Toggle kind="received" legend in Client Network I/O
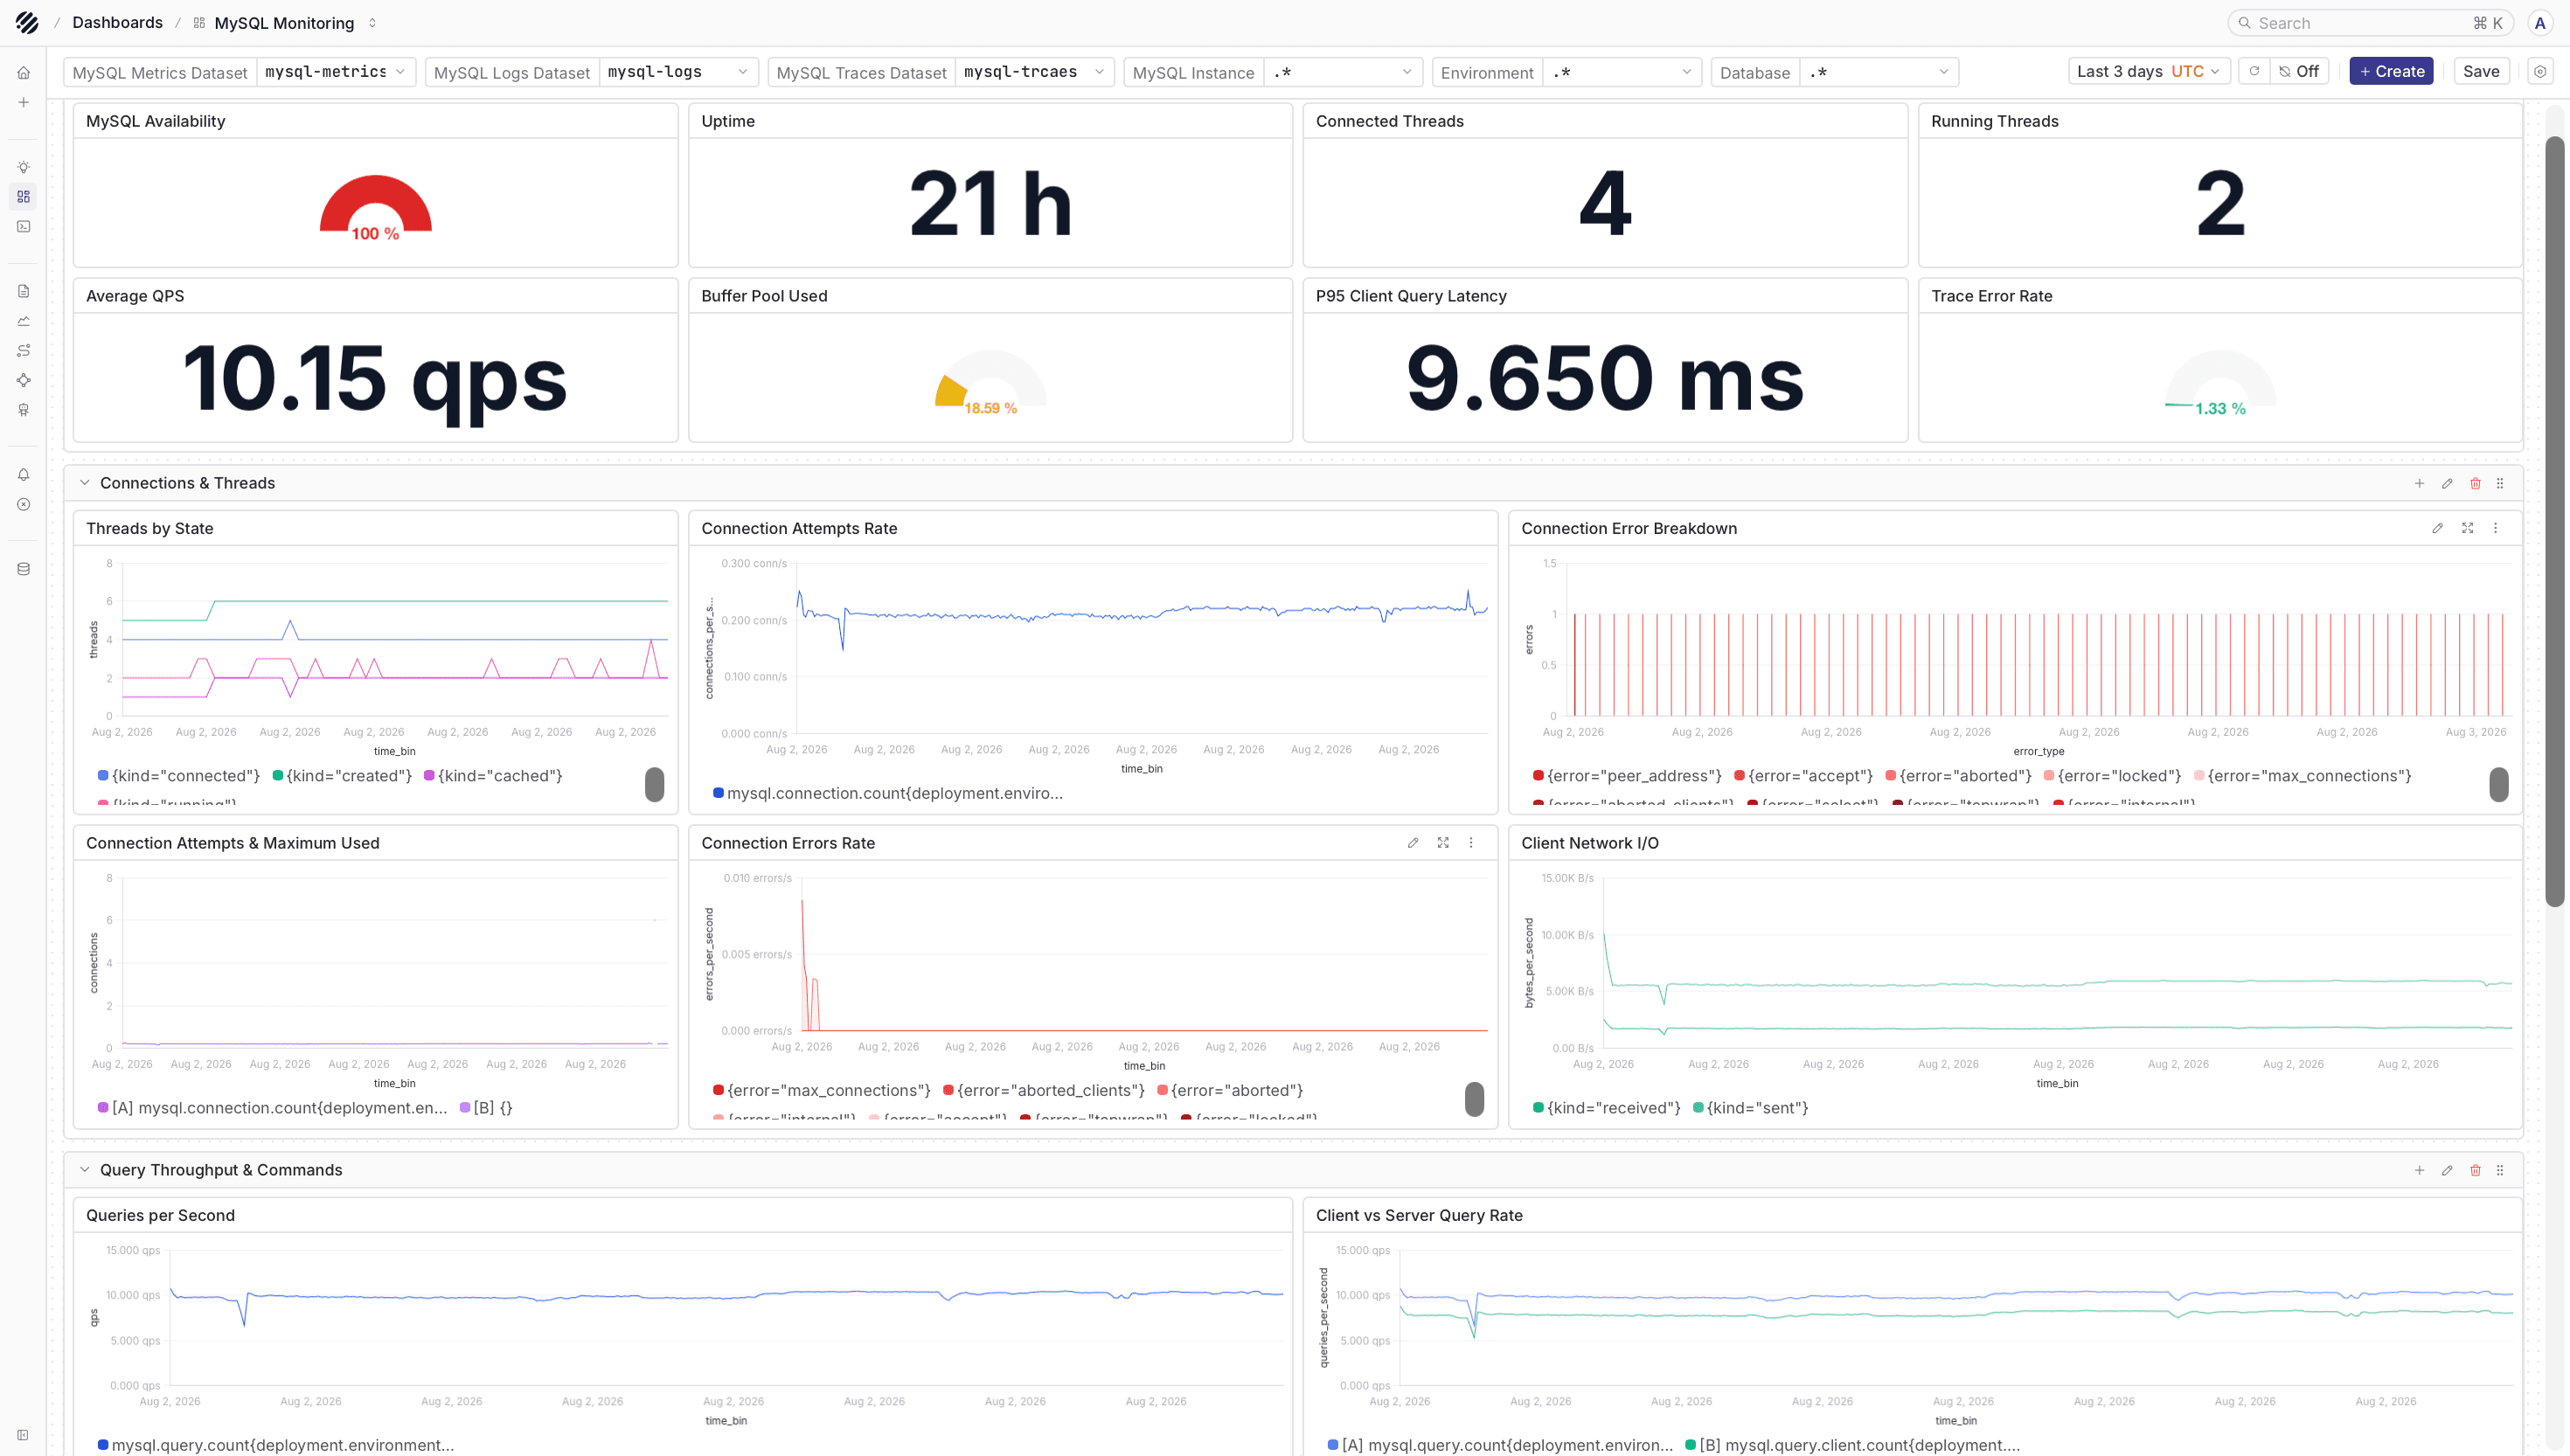This screenshot has width=2570, height=1456. point(1607,1108)
